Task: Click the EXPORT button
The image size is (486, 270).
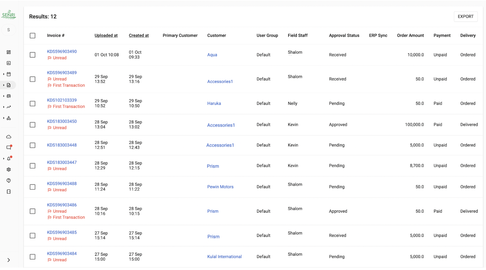Action: [x=465, y=17]
